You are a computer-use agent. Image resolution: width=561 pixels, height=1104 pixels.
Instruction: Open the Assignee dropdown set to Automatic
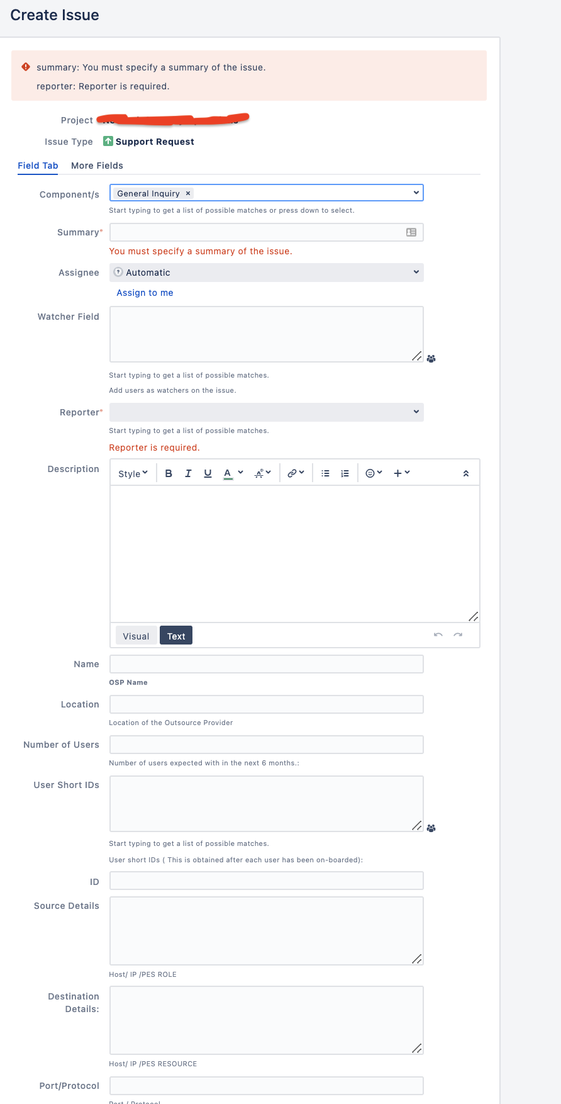(x=267, y=273)
